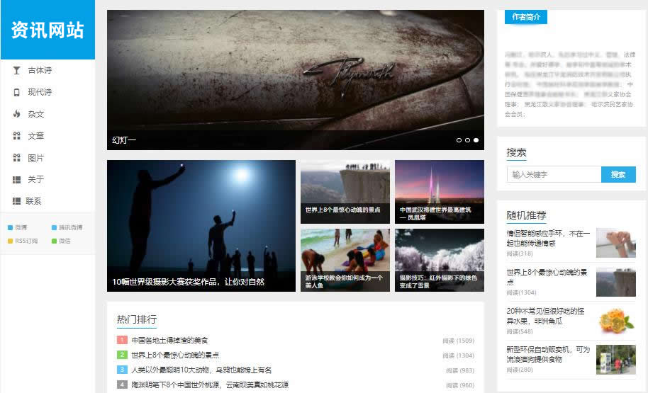Select the third slideshow indicator dot
The image size is (648, 393).
point(476,140)
